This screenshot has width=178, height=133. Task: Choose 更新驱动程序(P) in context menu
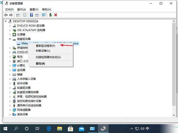(51, 46)
